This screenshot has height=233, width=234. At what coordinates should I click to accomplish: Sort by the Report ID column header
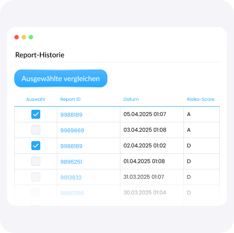coord(70,99)
